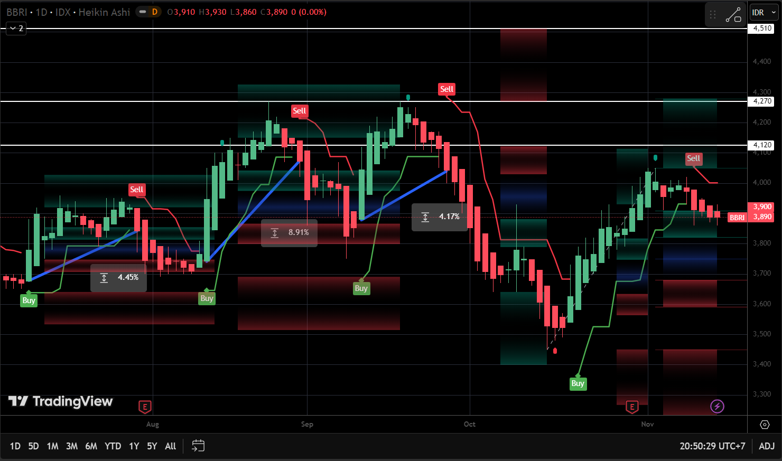Open the IDR currency dropdown
The width and height of the screenshot is (782, 461).
(764, 13)
